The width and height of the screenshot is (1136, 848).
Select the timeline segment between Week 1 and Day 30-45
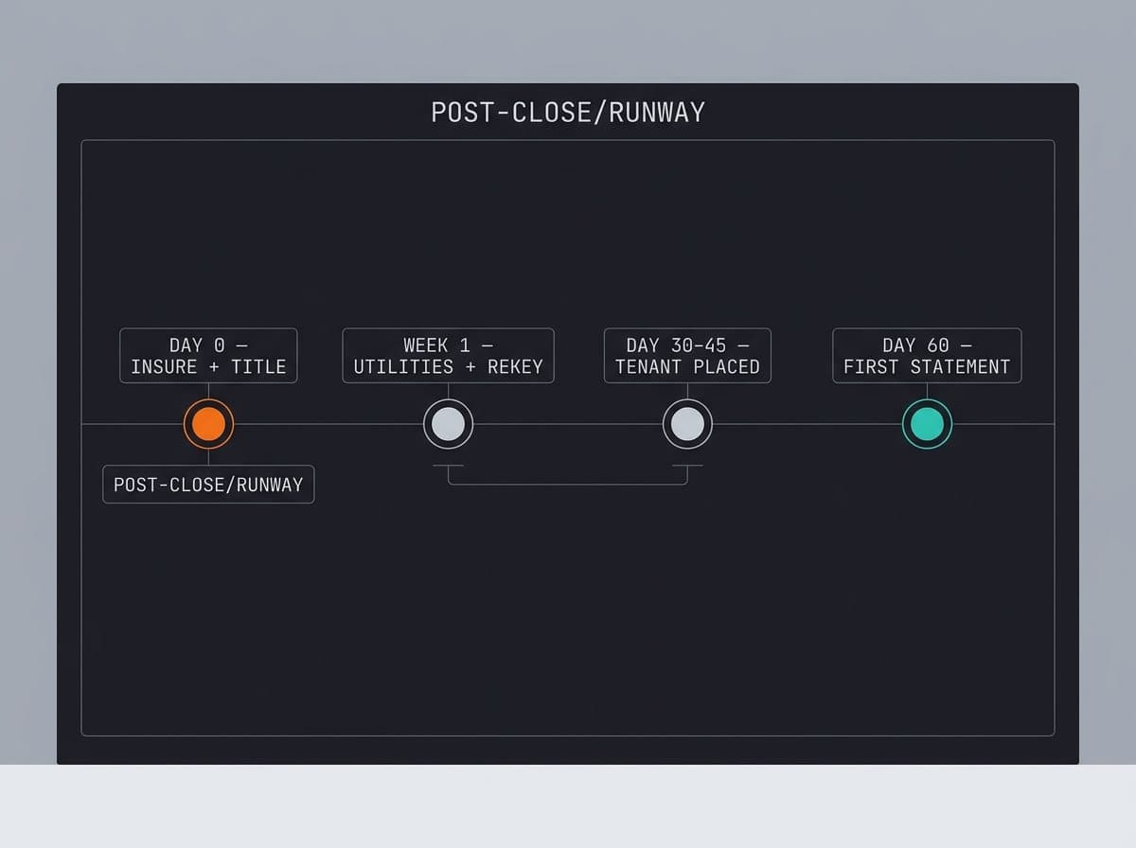568,424
